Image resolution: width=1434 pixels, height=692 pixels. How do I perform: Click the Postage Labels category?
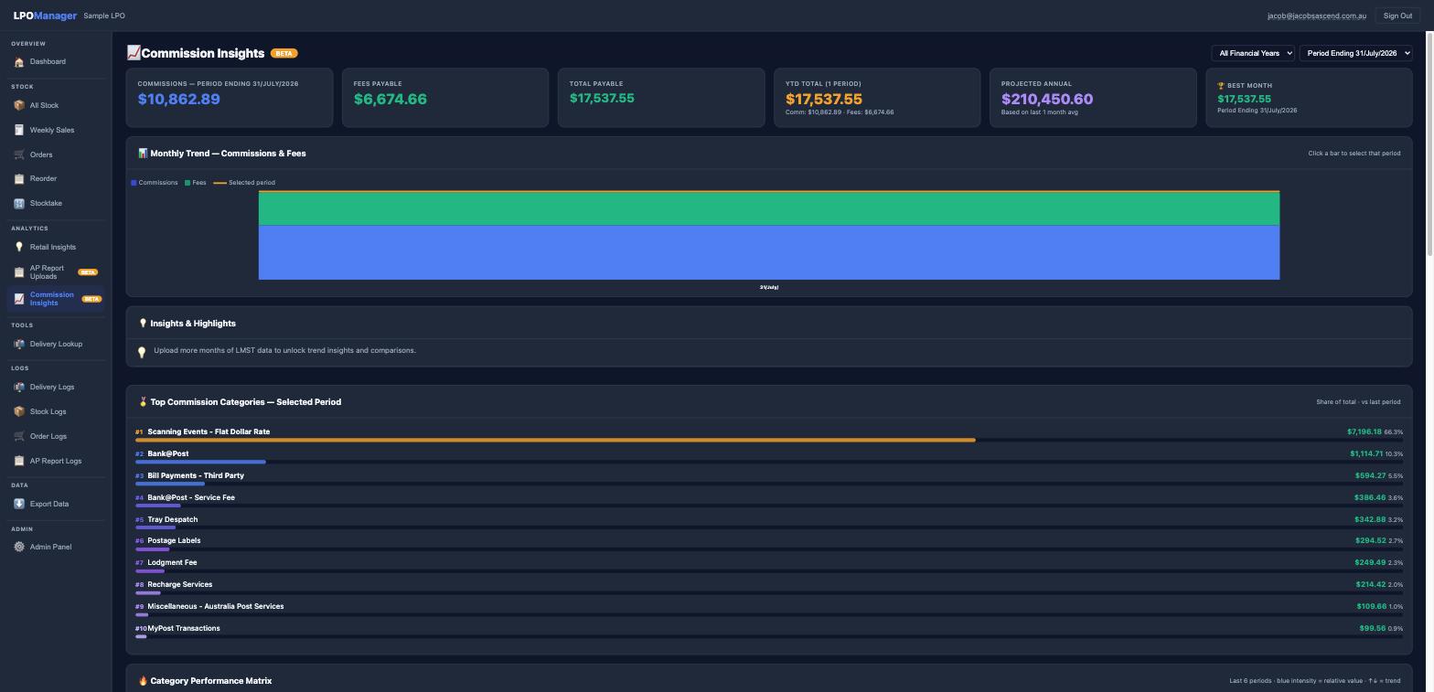tap(769, 544)
